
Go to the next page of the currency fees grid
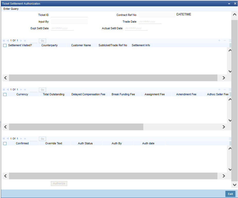[21, 89]
